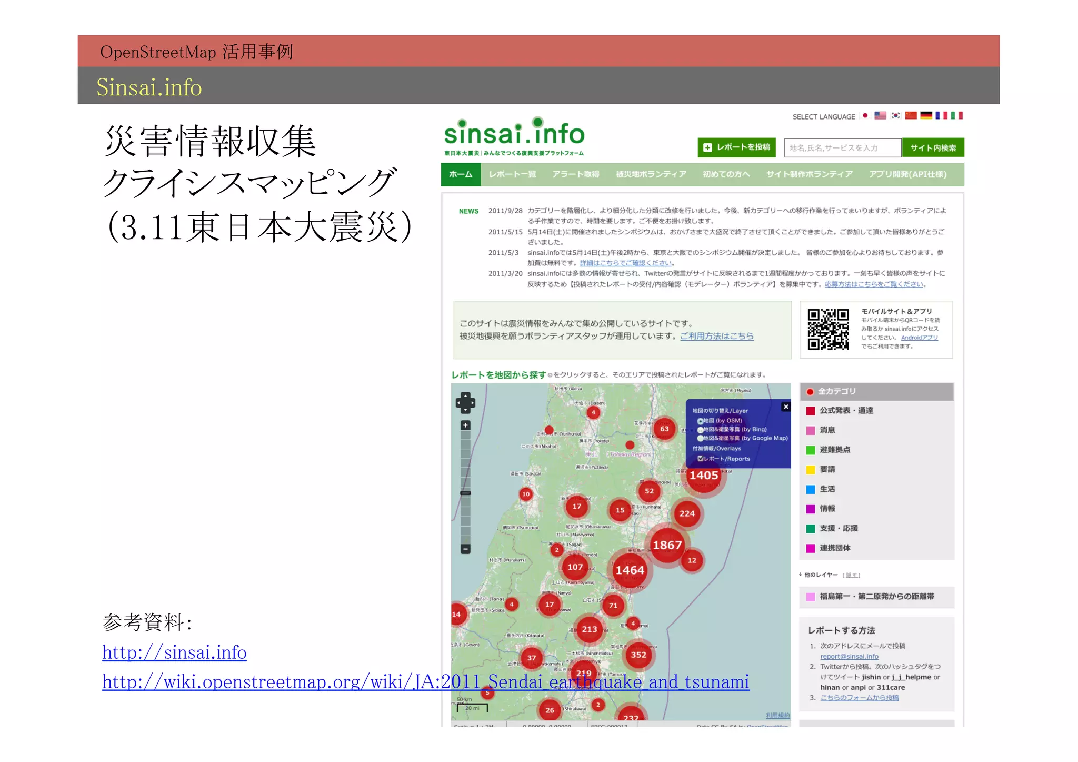Open the サイト制作ボランティア tab
Screen dimensions: 1078x762
click(809, 174)
